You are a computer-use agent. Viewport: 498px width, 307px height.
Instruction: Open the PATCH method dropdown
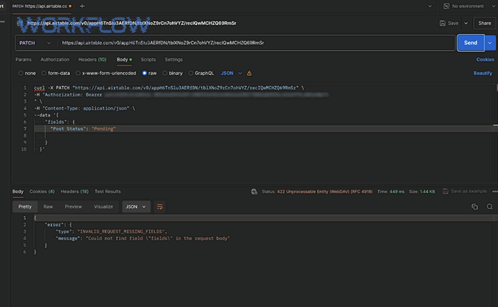coord(35,43)
